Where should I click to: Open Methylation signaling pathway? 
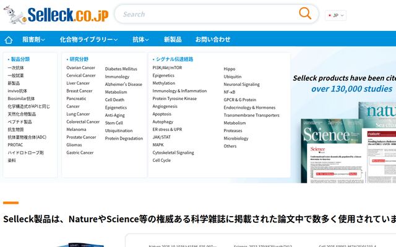164,83
